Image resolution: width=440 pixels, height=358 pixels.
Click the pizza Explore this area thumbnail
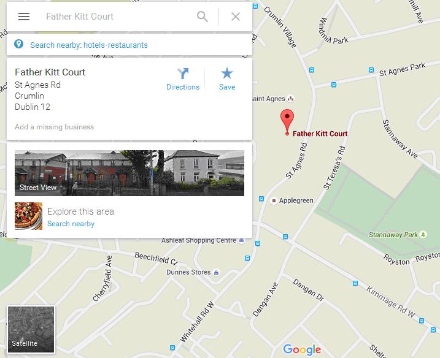tap(29, 216)
